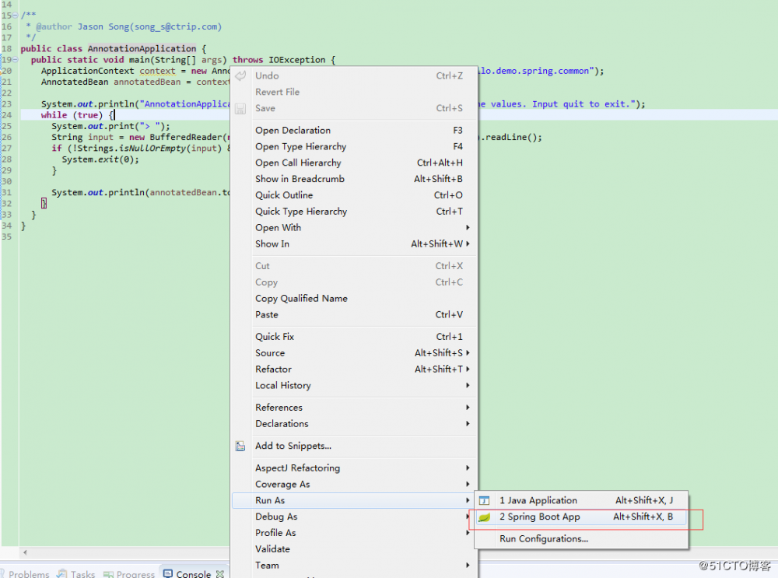Screen dimensions: 778x578
Task: Click line number 24 in the gutter
Action: [x=6, y=115]
